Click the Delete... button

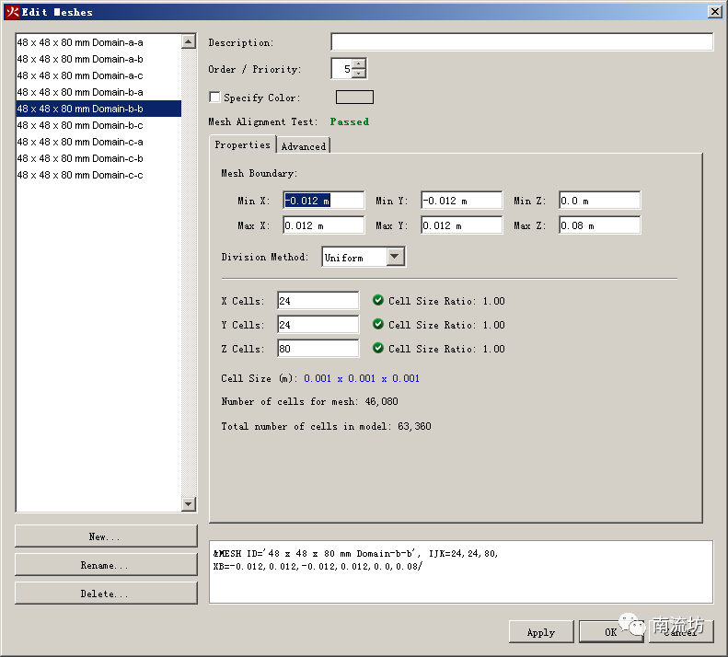[106, 594]
